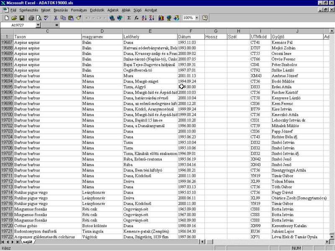Toggle the Drawing toolbar icon
Image resolution: width=335 pixels, height=251 pixels.
(x=176, y=18)
